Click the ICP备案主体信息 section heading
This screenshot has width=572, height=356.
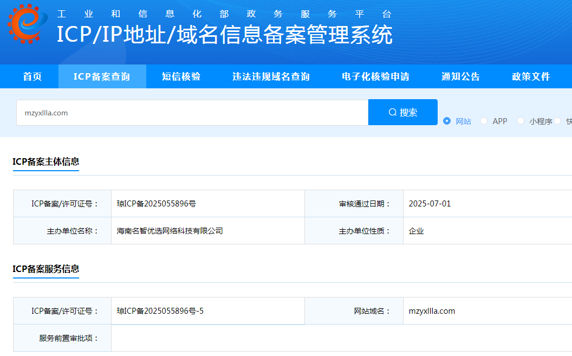click(x=46, y=161)
